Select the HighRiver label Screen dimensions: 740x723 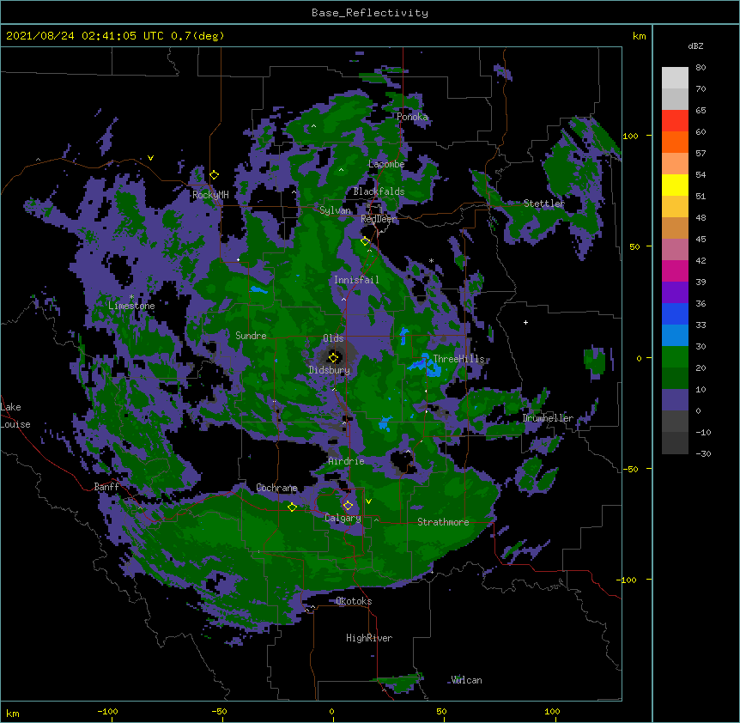(369, 638)
